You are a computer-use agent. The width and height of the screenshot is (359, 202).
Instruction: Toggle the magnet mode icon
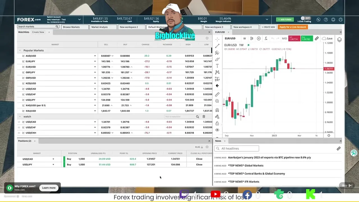(217, 110)
